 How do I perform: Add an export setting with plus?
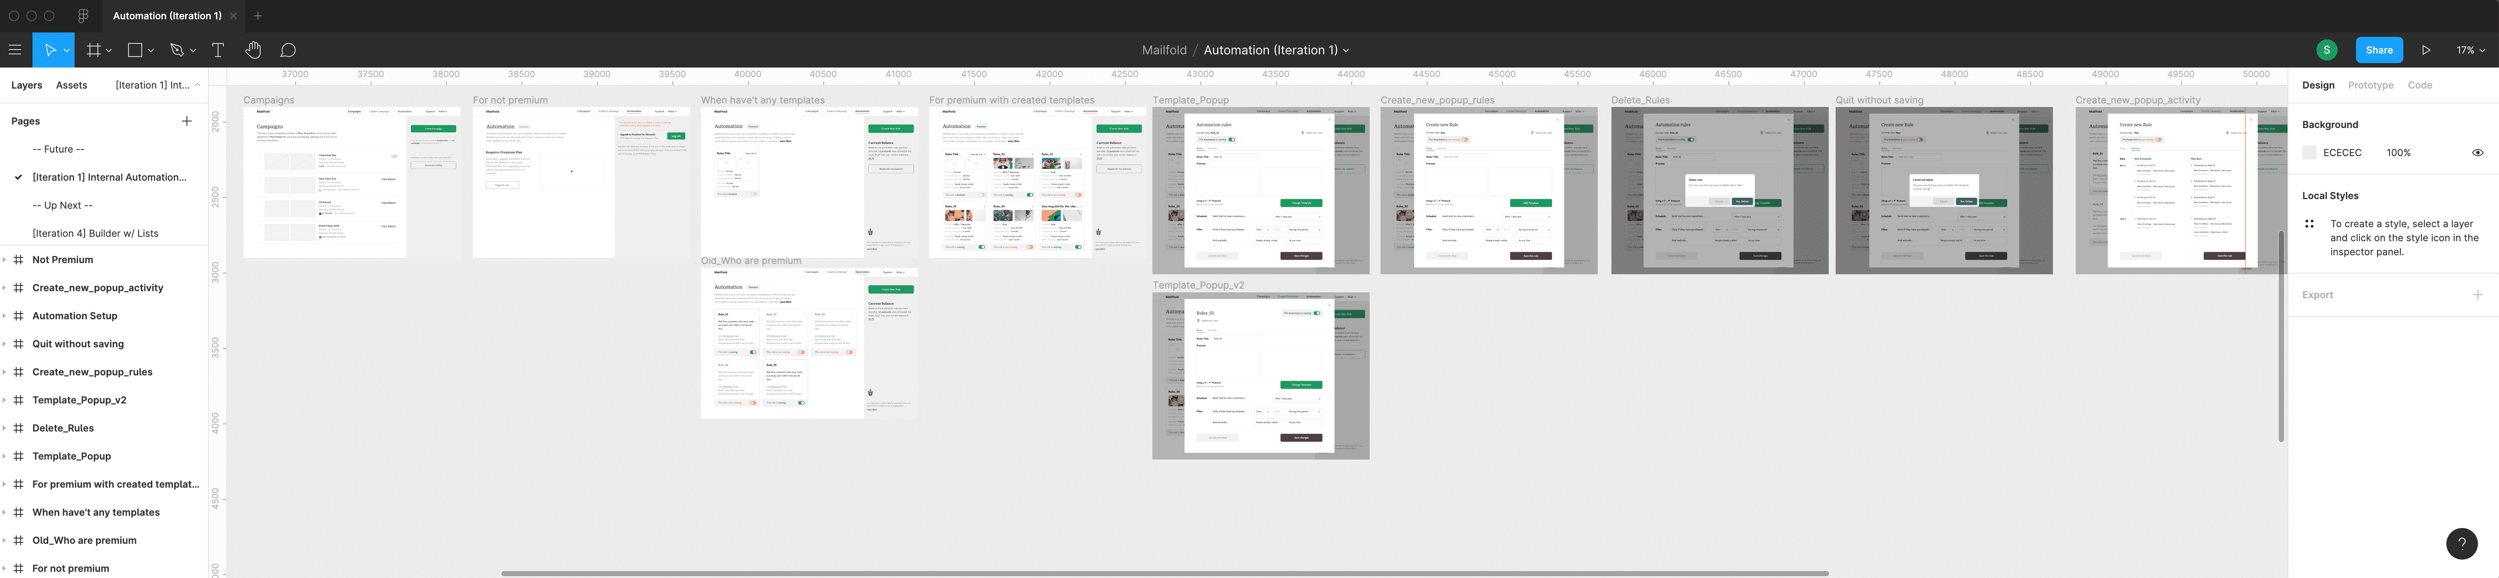tap(2478, 295)
